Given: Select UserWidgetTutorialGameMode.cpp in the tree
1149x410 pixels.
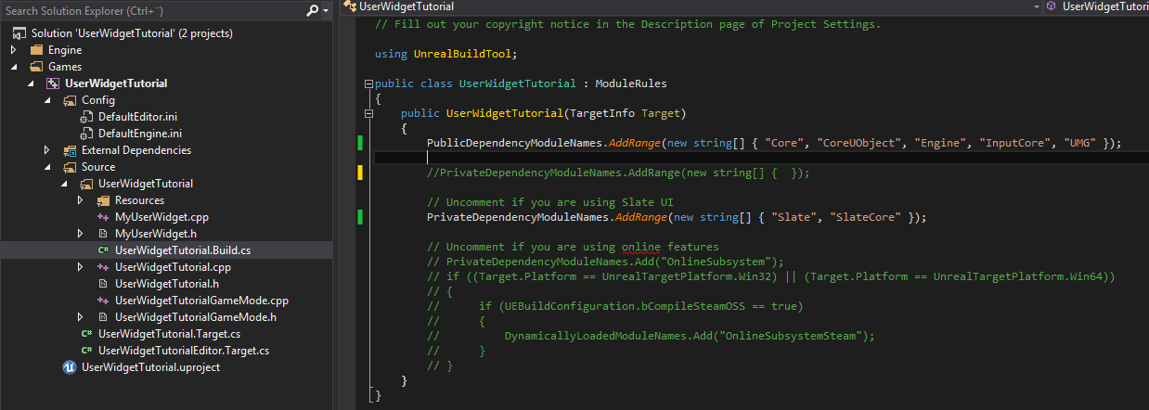Looking at the screenshot, I should [x=201, y=301].
